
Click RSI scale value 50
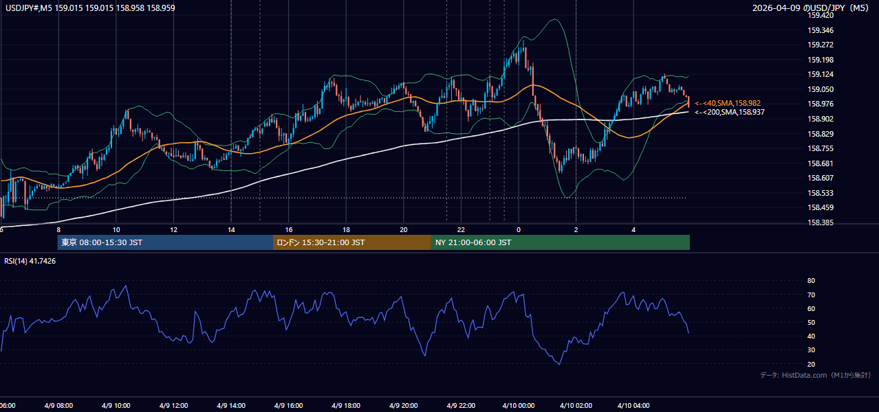pyautogui.click(x=811, y=322)
